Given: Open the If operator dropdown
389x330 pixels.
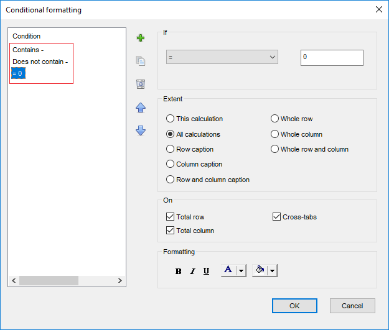Looking at the screenshot, I should click(x=222, y=57).
